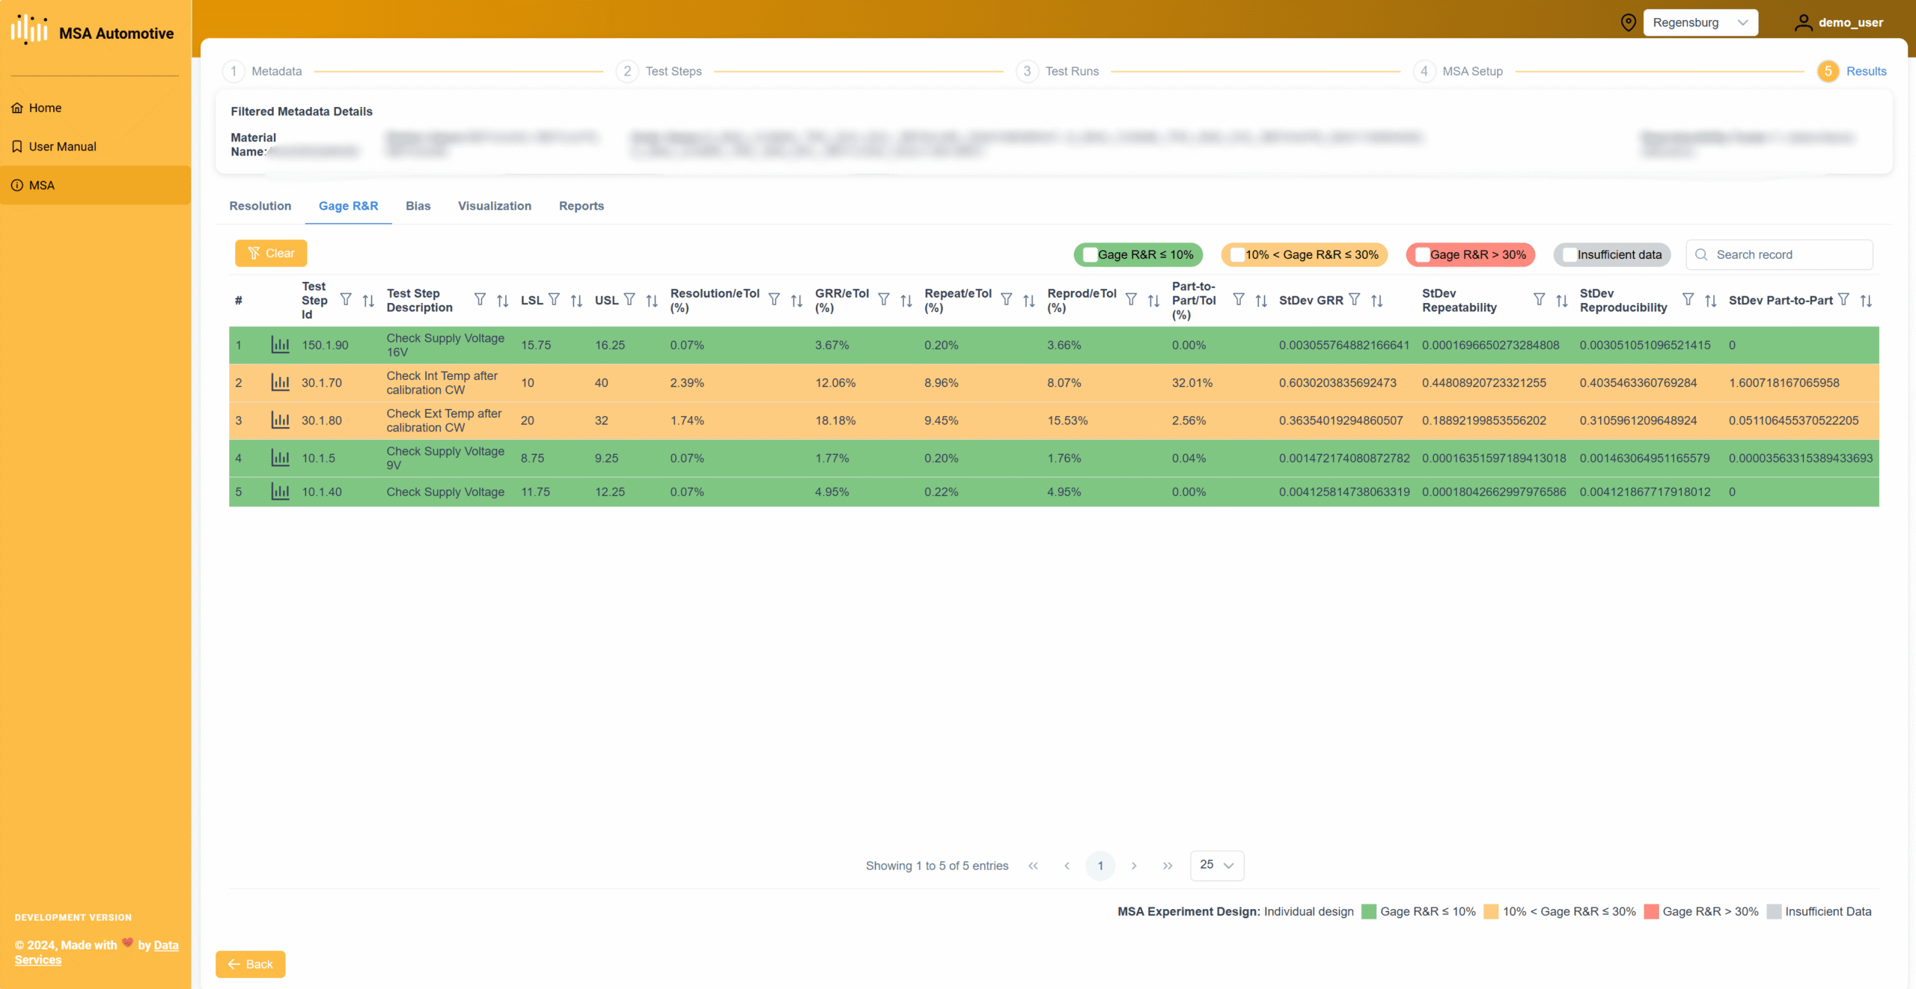Viewport: 1916px width, 989px height.
Task: Toggle Gage R&R ≤ 10% checkbox
Action: [1090, 254]
